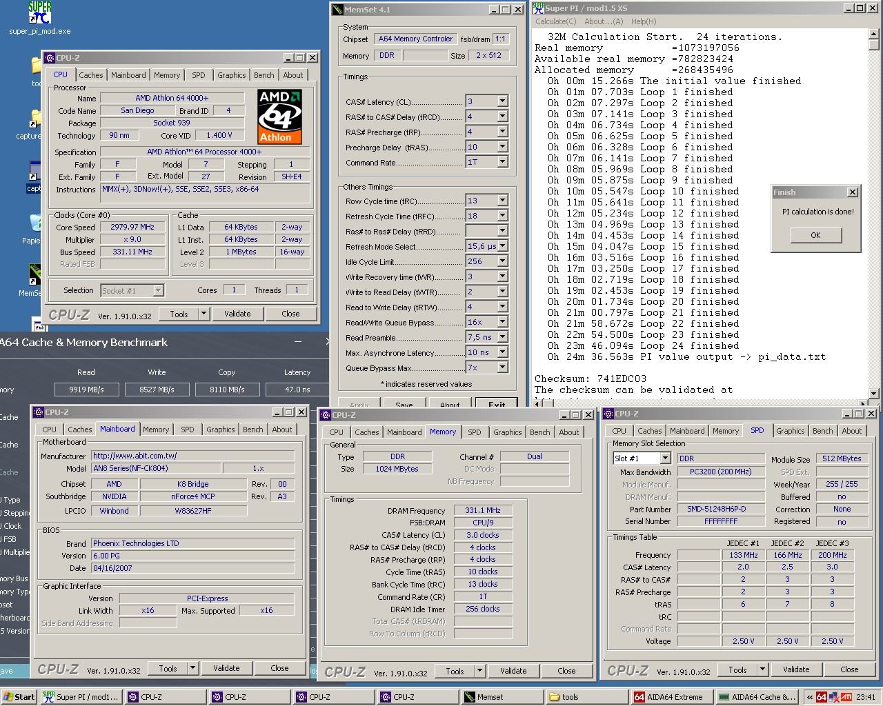The width and height of the screenshot is (883, 706).
Task: Click Socket #1 selection combo in CPU-Z
Action: coord(132,290)
